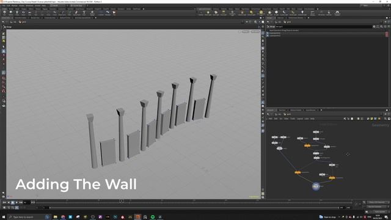Add a new left shelf tab with plus
The height and width of the screenshot is (220, 391).
tap(143, 9)
